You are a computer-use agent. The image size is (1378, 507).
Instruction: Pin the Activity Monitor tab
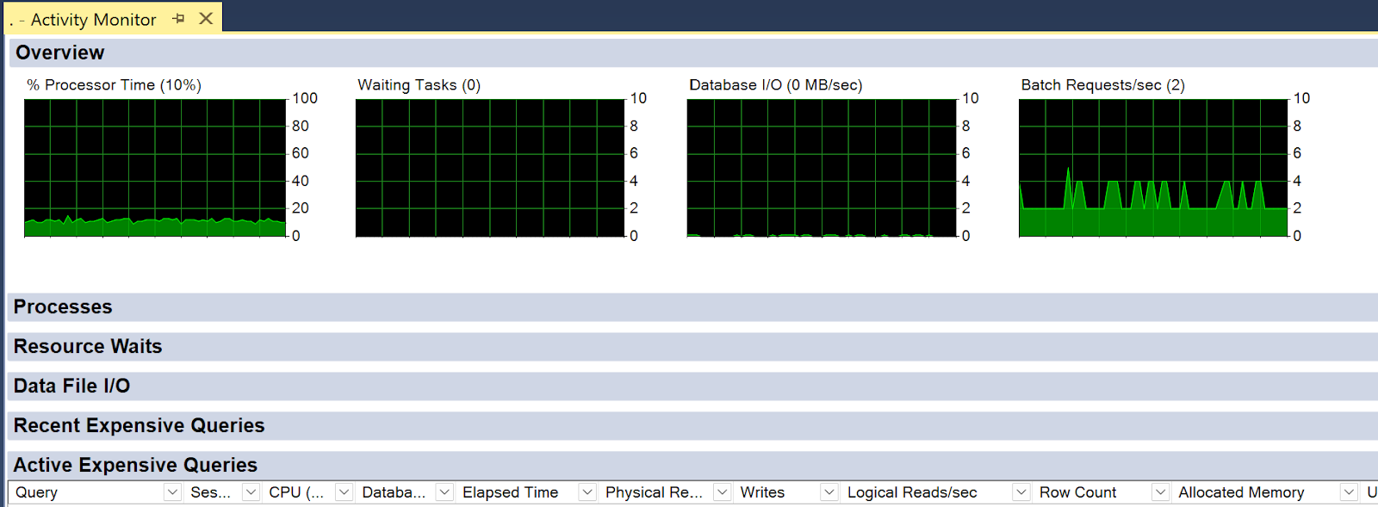click(178, 18)
